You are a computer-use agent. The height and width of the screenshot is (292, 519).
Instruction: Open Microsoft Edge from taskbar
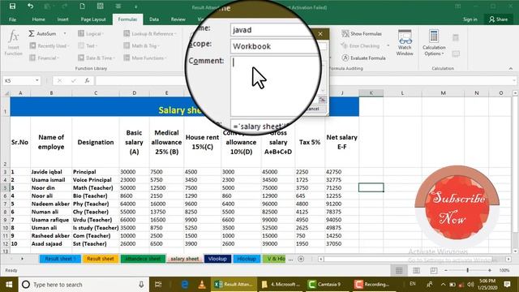(185, 285)
